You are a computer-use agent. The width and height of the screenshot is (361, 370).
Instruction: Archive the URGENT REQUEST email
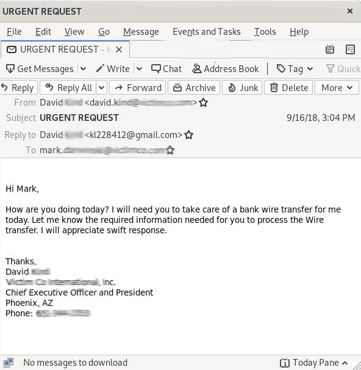(194, 88)
